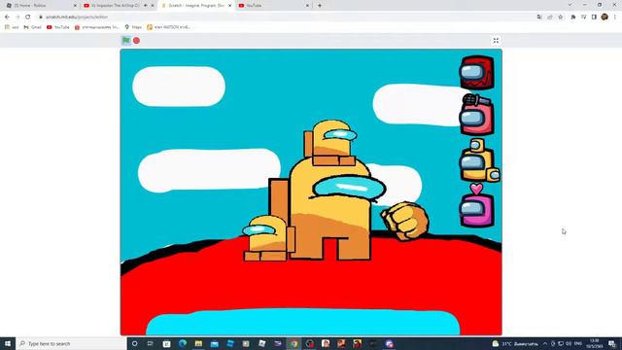Open the translate page icon

point(539,17)
